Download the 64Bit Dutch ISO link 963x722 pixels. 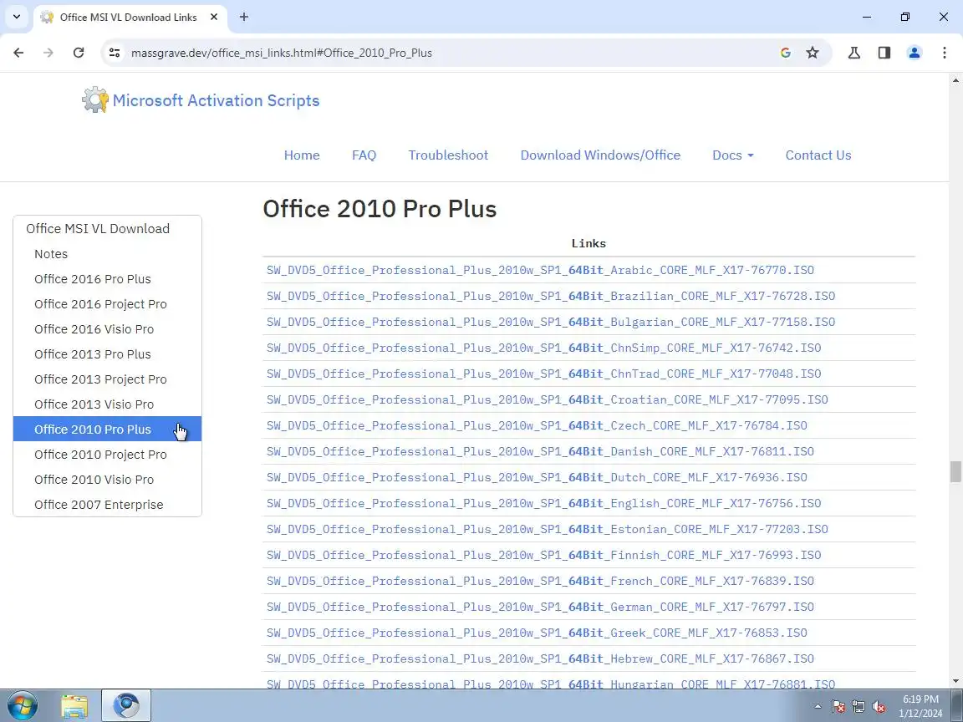tap(537, 477)
